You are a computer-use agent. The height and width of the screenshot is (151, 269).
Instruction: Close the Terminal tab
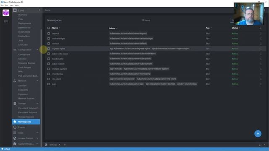59,145
